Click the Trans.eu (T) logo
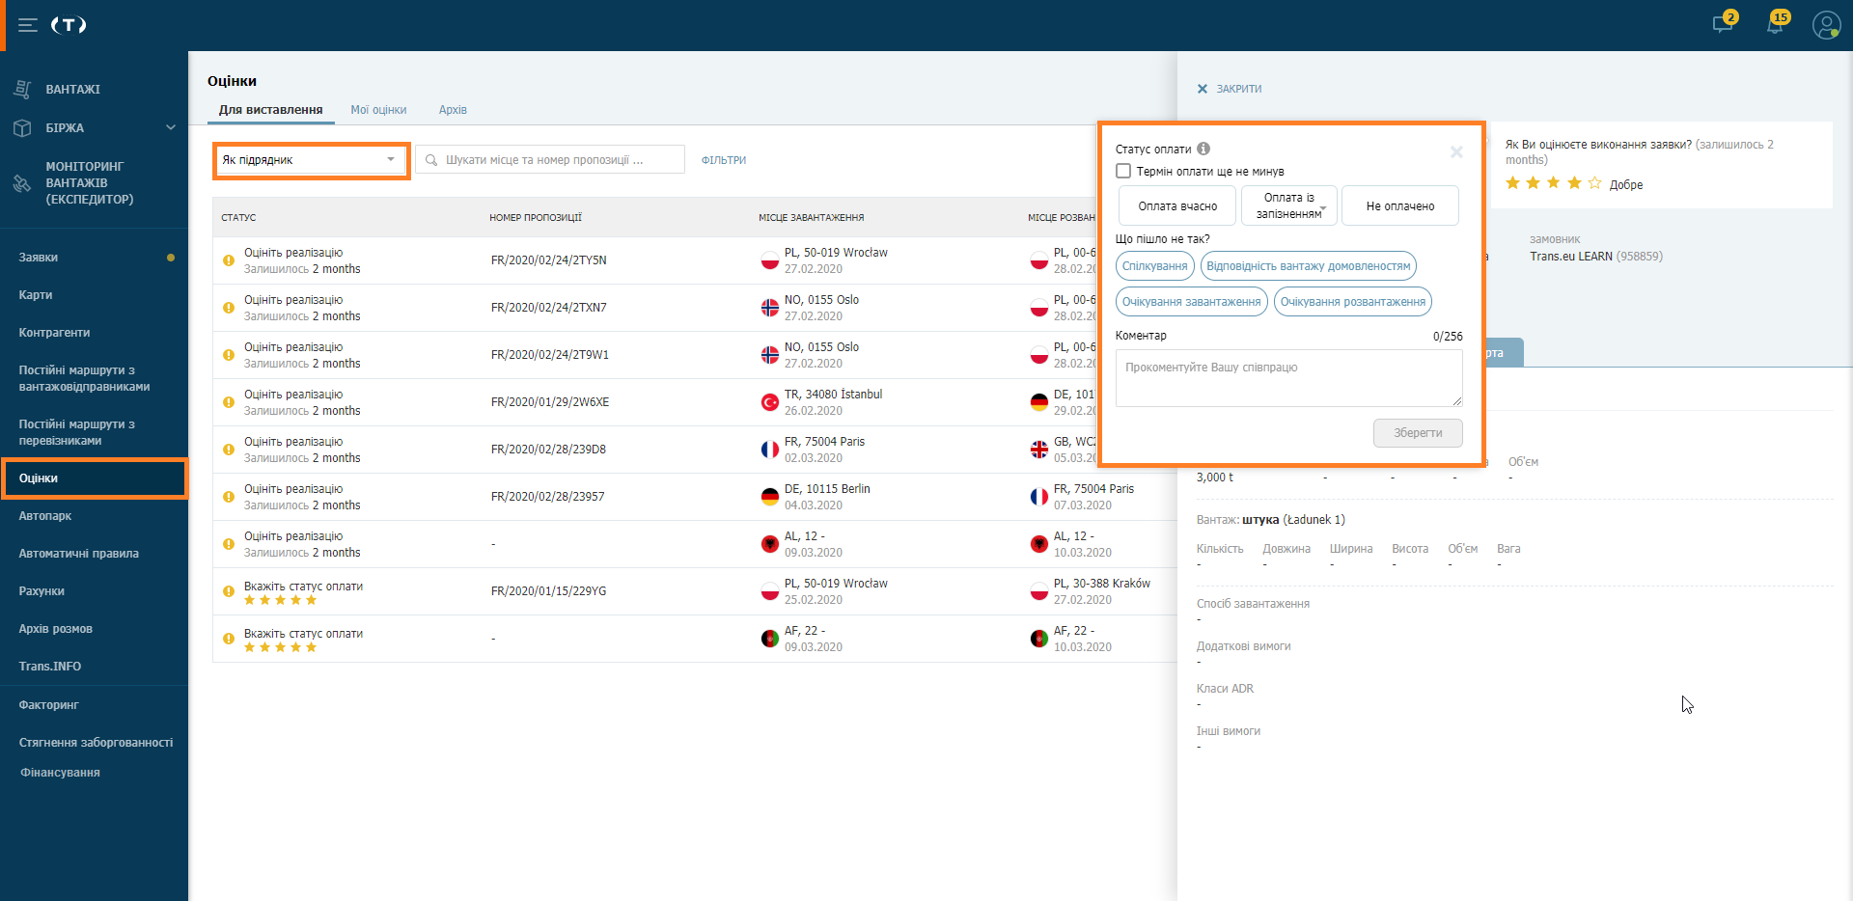The width and height of the screenshot is (1853, 901). (69, 25)
